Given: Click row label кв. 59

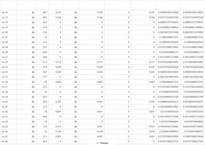Looking at the screenshot, I should click(x=5, y=97).
